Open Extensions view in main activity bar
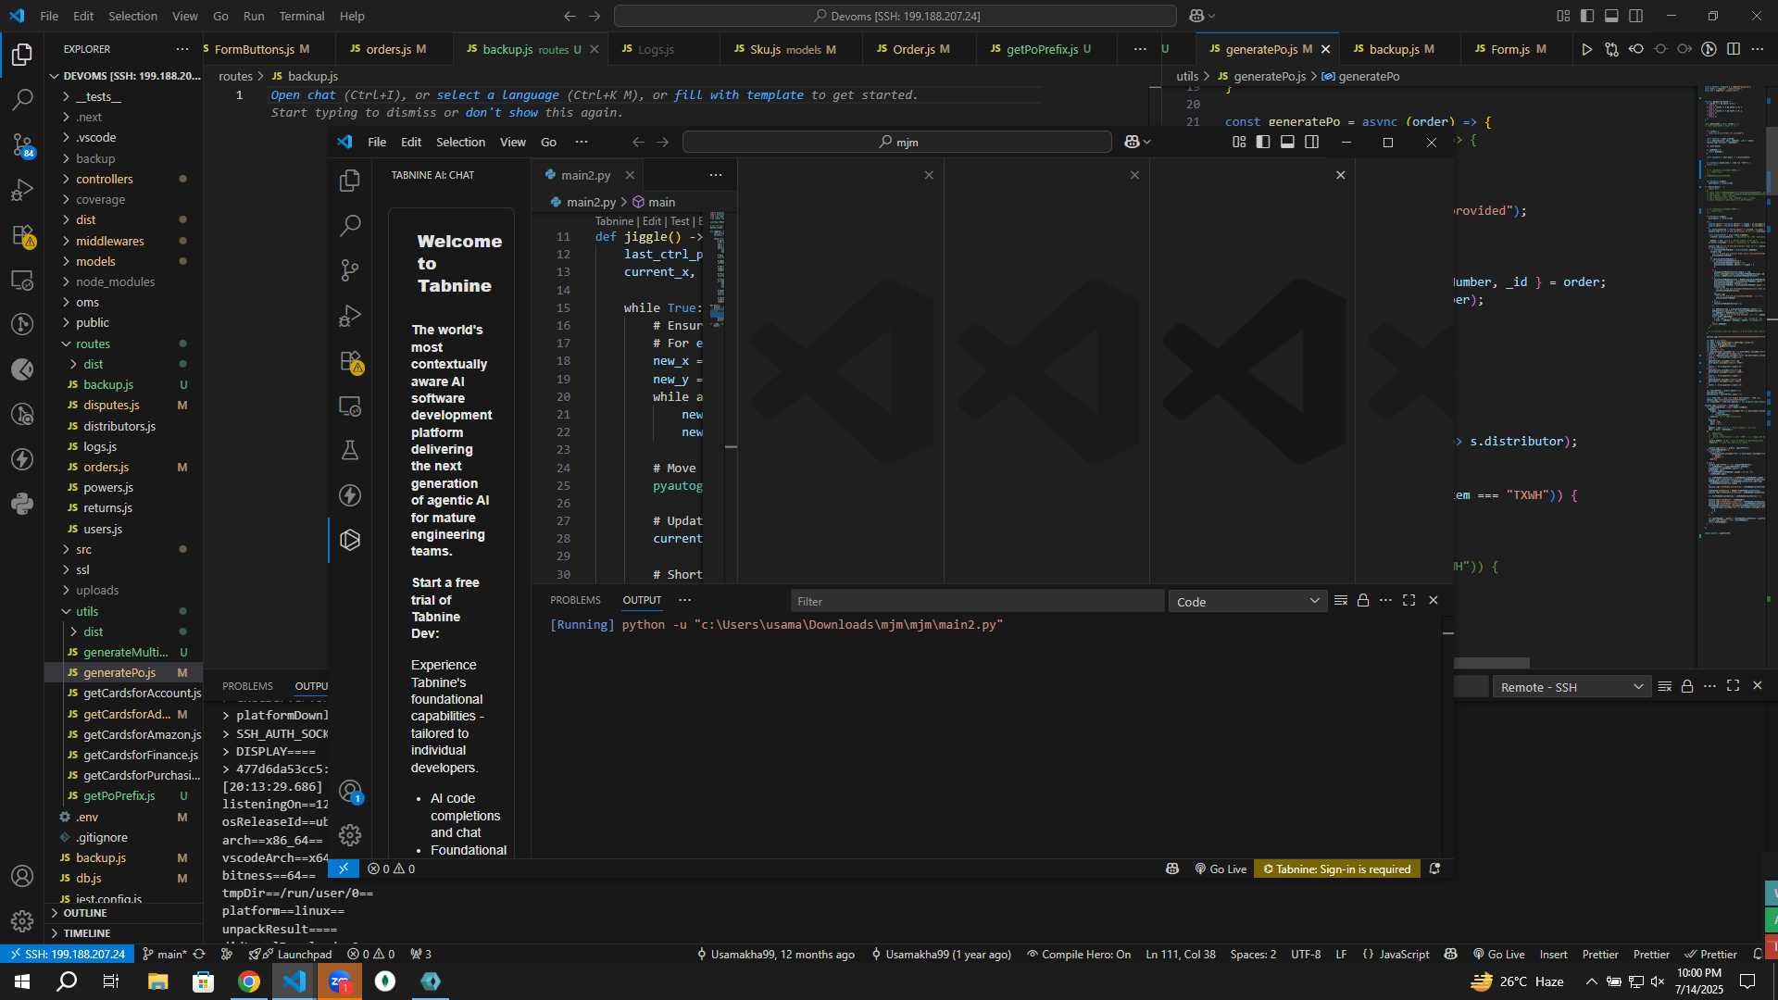 tap(22, 235)
